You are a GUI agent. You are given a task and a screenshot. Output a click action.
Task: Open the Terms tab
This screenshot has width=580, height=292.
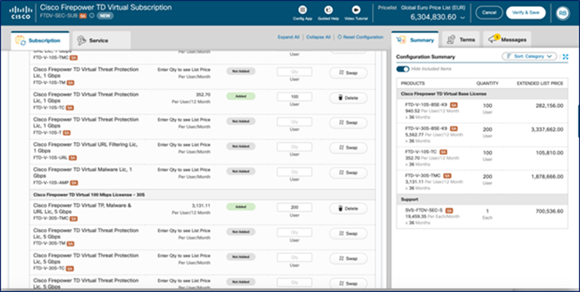(x=461, y=40)
